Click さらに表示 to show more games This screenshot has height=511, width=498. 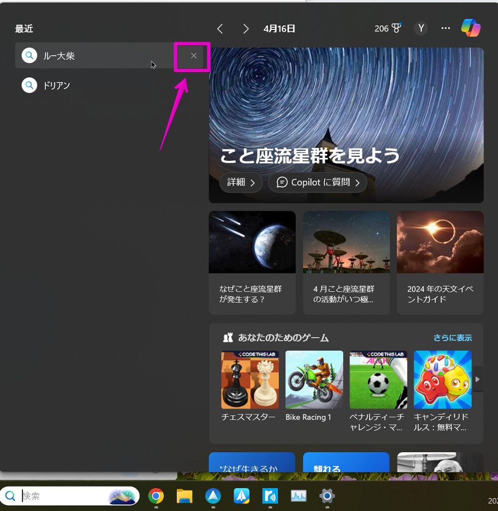pos(452,338)
